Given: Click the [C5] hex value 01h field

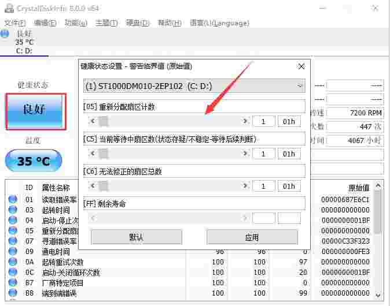Looking at the screenshot, I should (x=289, y=154).
